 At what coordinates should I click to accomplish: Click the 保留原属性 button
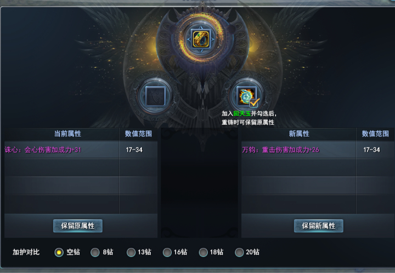click(78, 226)
